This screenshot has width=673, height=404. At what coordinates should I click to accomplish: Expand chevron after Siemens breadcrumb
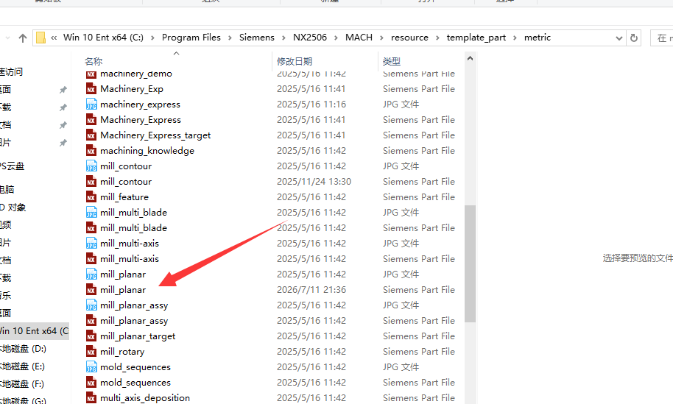pyautogui.click(x=283, y=38)
